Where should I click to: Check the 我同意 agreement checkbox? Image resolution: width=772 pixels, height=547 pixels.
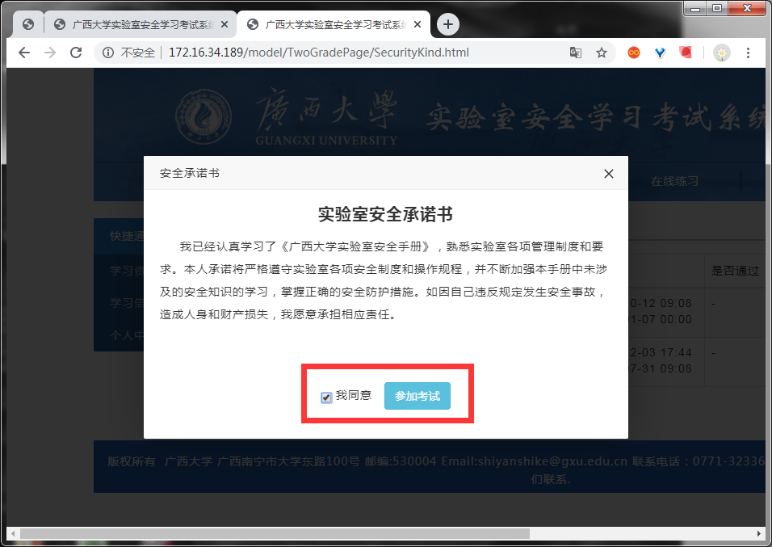[x=326, y=398]
